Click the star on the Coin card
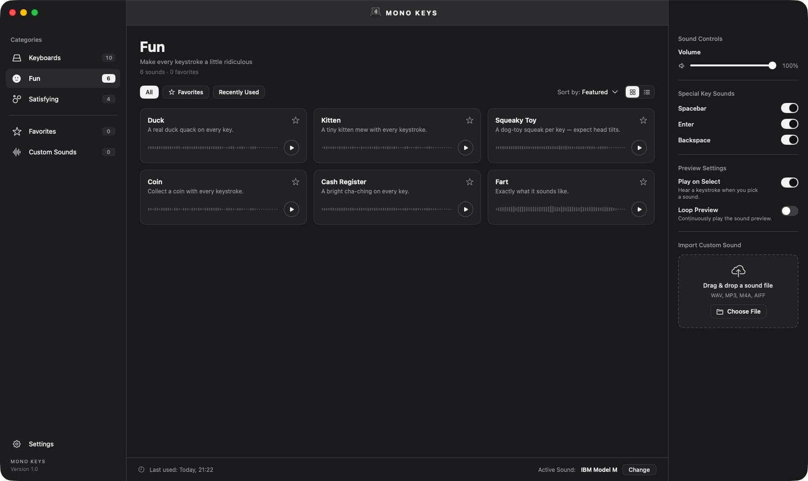Viewport: 808px width, 481px height. click(296, 182)
